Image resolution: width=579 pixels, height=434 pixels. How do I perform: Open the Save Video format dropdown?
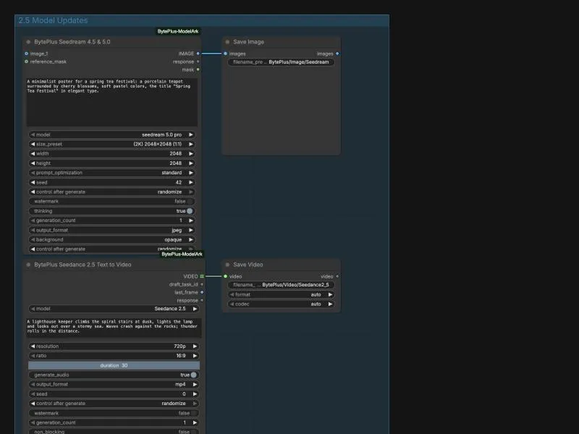[281, 294]
